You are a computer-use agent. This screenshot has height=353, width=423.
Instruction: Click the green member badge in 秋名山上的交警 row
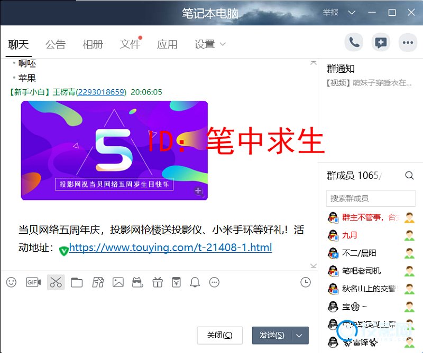pos(409,289)
